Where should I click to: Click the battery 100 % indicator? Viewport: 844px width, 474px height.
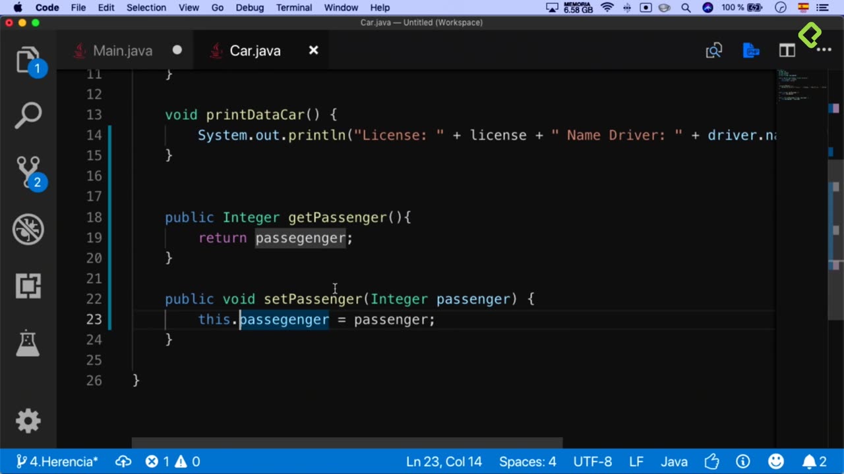click(742, 7)
